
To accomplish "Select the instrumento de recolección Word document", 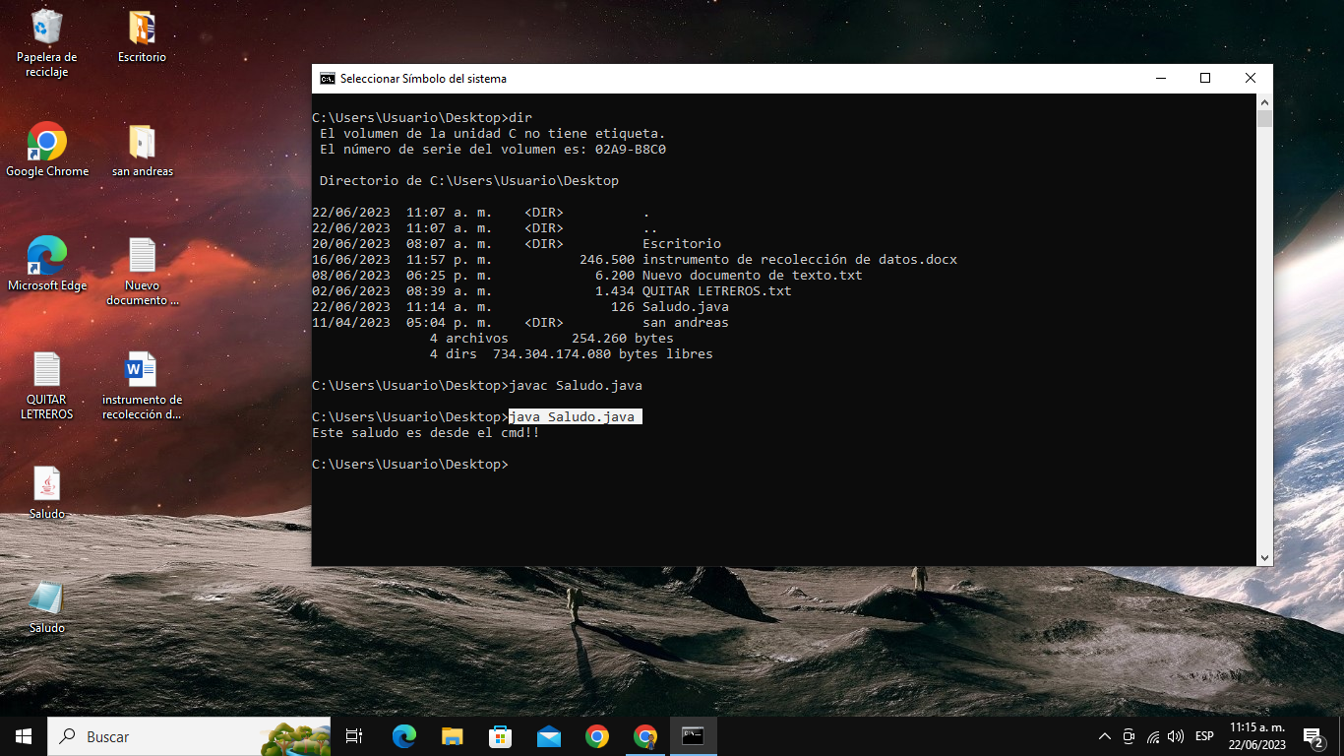I will pyautogui.click(x=142, y=386).
